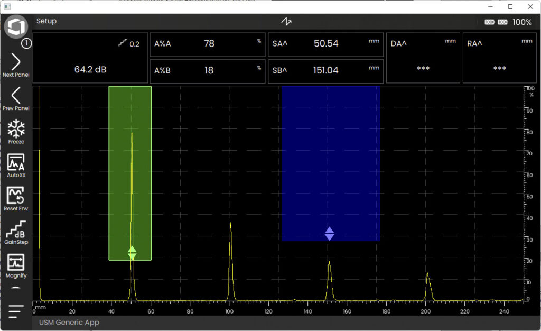Click the 100% battery percentage text
Screen dimensions: 541x331
click(x=522, y=22)
